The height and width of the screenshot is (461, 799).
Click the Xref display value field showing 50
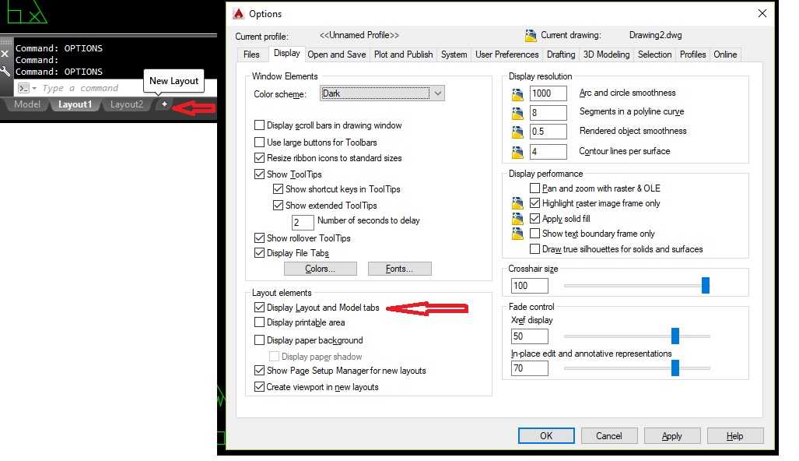coord(529,336)
